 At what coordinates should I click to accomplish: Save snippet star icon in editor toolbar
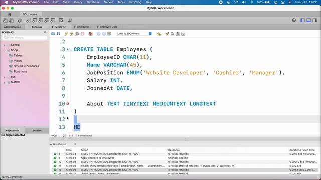(x=159, y=34)
